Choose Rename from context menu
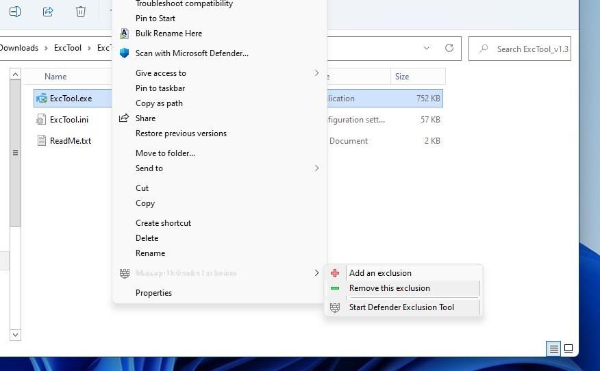600x371 pixels. tap(151, 253)
